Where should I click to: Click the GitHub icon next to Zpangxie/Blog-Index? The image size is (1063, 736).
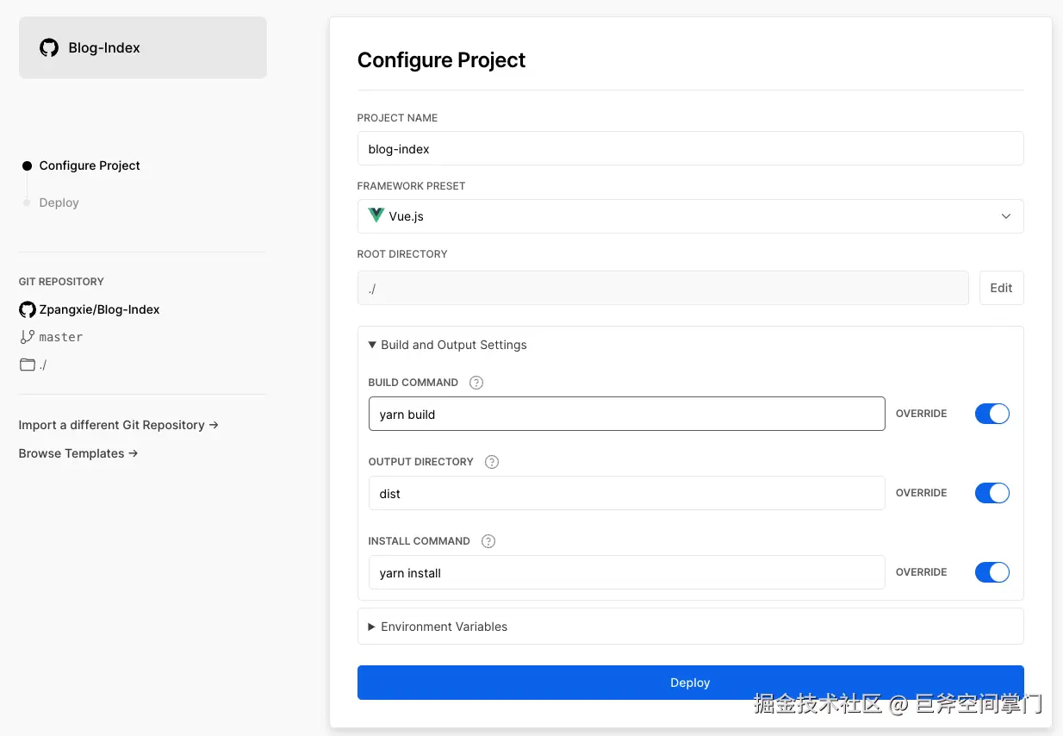pos(28,309)
